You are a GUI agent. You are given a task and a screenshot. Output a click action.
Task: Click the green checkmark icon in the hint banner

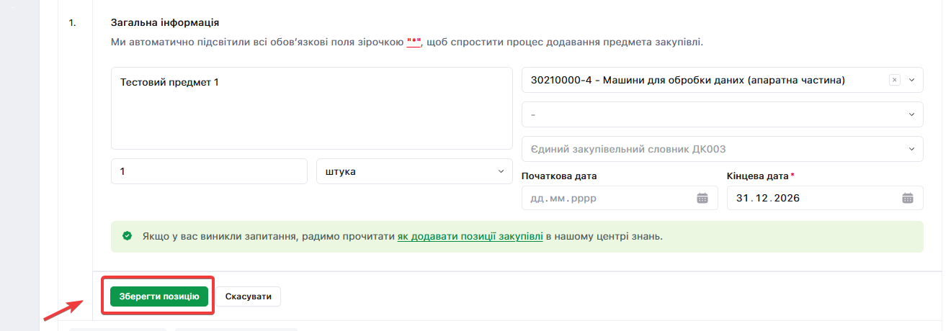click(x=128, y=236)
